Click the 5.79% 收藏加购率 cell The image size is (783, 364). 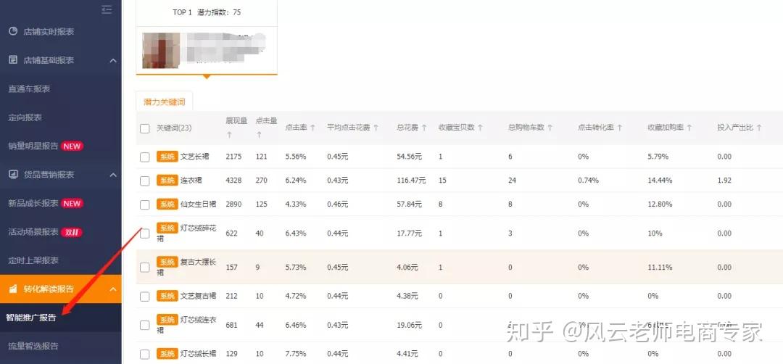658,157
